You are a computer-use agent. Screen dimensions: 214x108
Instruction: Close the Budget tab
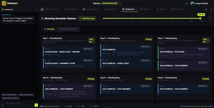(168, 9)
